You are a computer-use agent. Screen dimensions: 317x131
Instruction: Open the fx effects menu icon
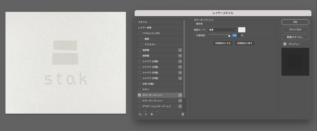coord(140,114)
